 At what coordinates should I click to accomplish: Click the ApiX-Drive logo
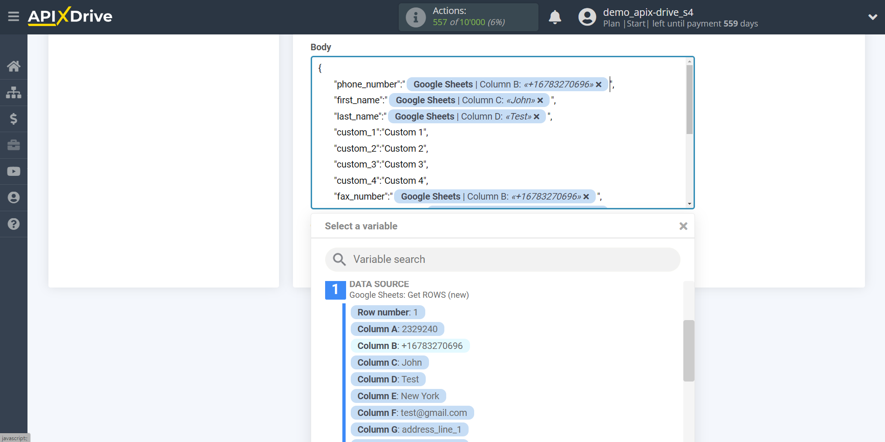70,16
